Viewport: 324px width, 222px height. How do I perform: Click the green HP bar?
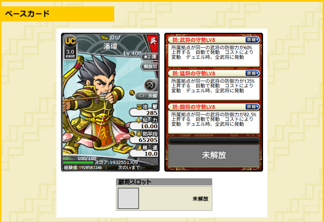[78, 162]
